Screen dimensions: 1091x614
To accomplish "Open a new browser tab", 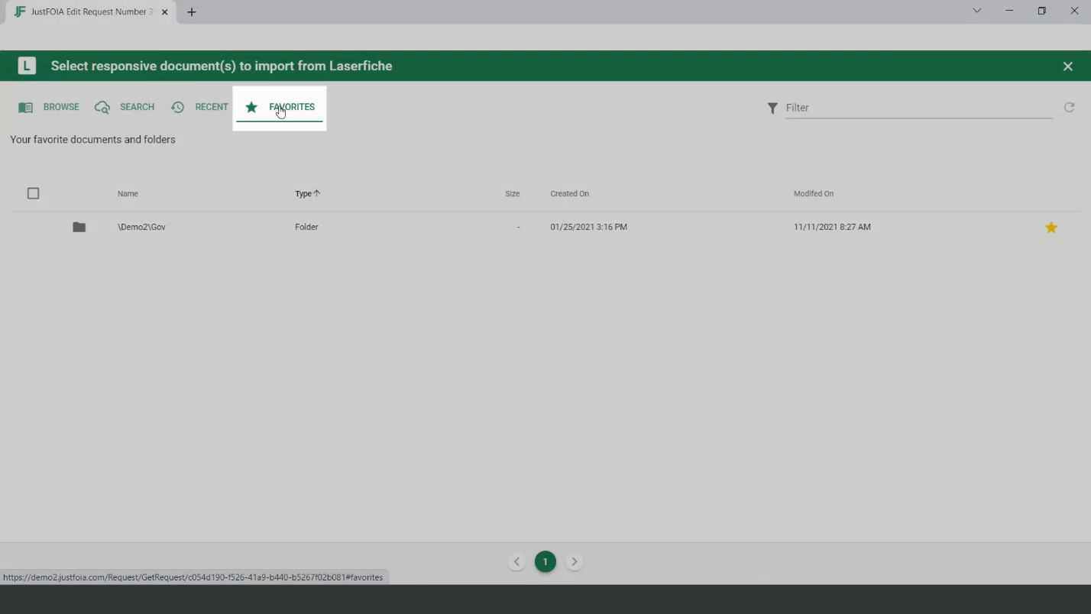I will (x=192, y=12).
